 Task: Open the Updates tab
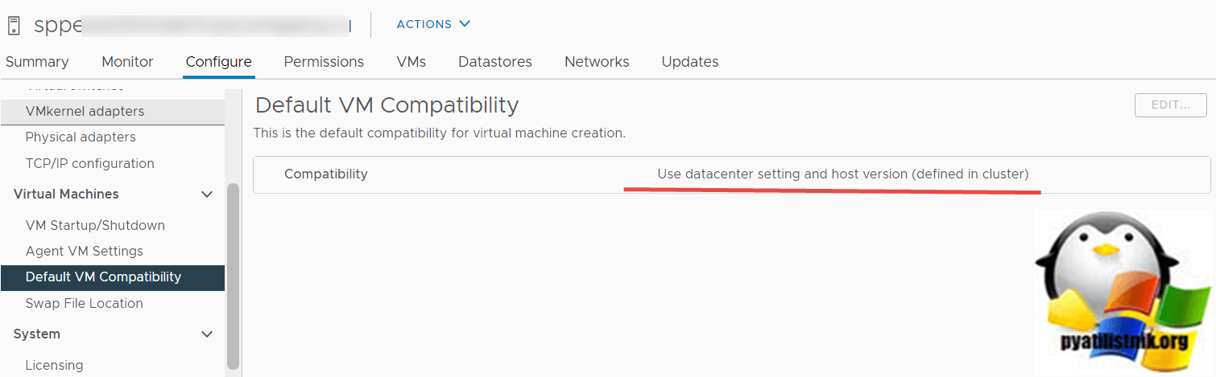(689, 62)
